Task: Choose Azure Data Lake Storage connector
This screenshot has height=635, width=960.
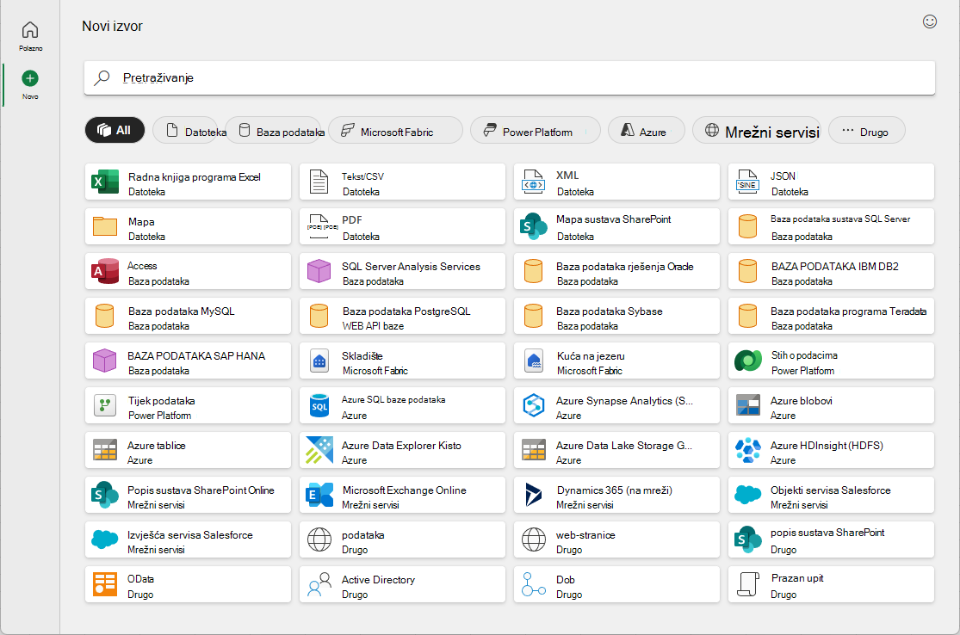Action: [x=617, y=450]
